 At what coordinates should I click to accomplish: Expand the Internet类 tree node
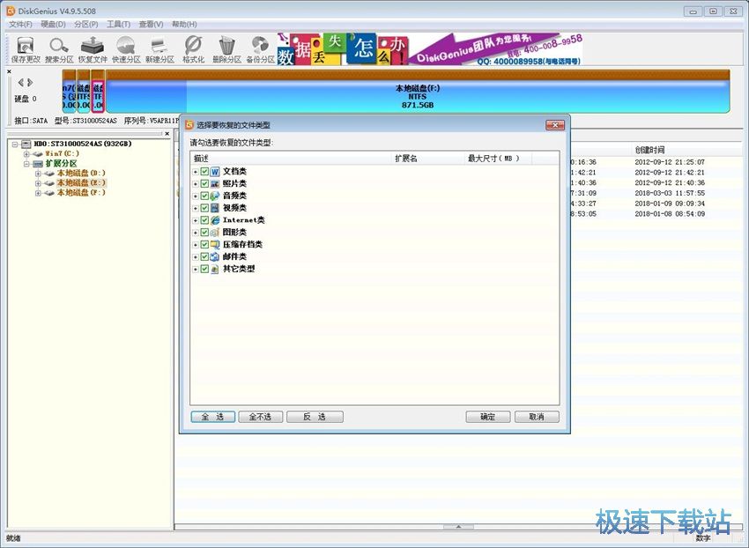tap(196, 221)
